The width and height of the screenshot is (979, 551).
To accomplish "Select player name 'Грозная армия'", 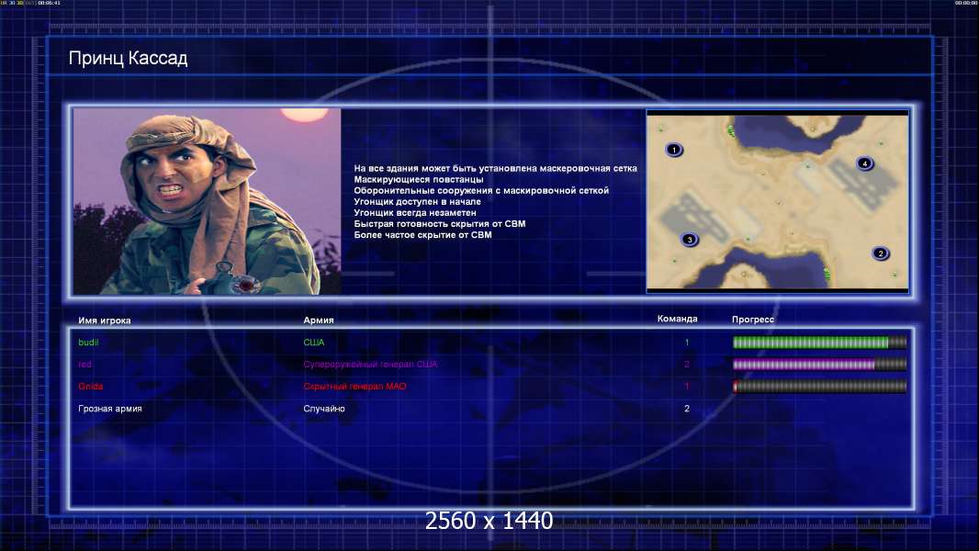I will 110,409.
